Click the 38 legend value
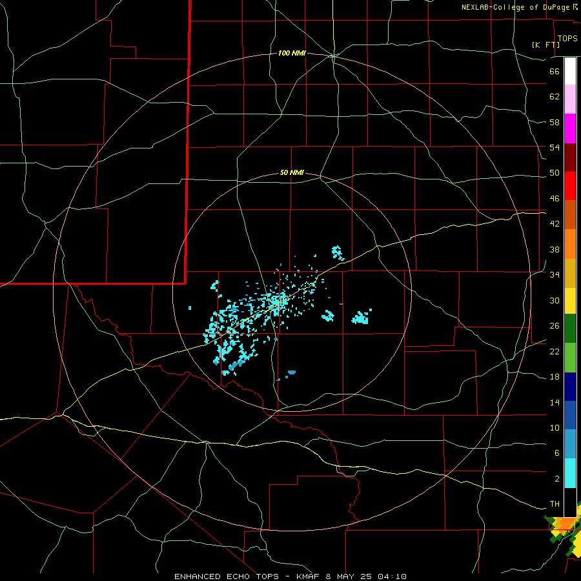The image size is (581, 581). coord(555,249)
